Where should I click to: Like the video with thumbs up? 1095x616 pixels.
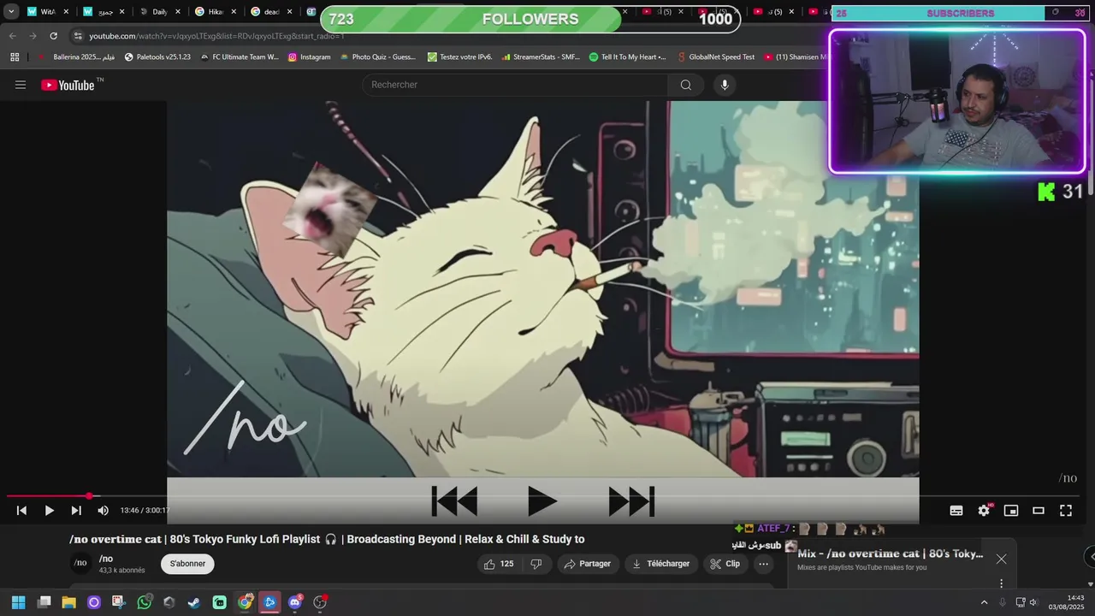coord(499,564)
